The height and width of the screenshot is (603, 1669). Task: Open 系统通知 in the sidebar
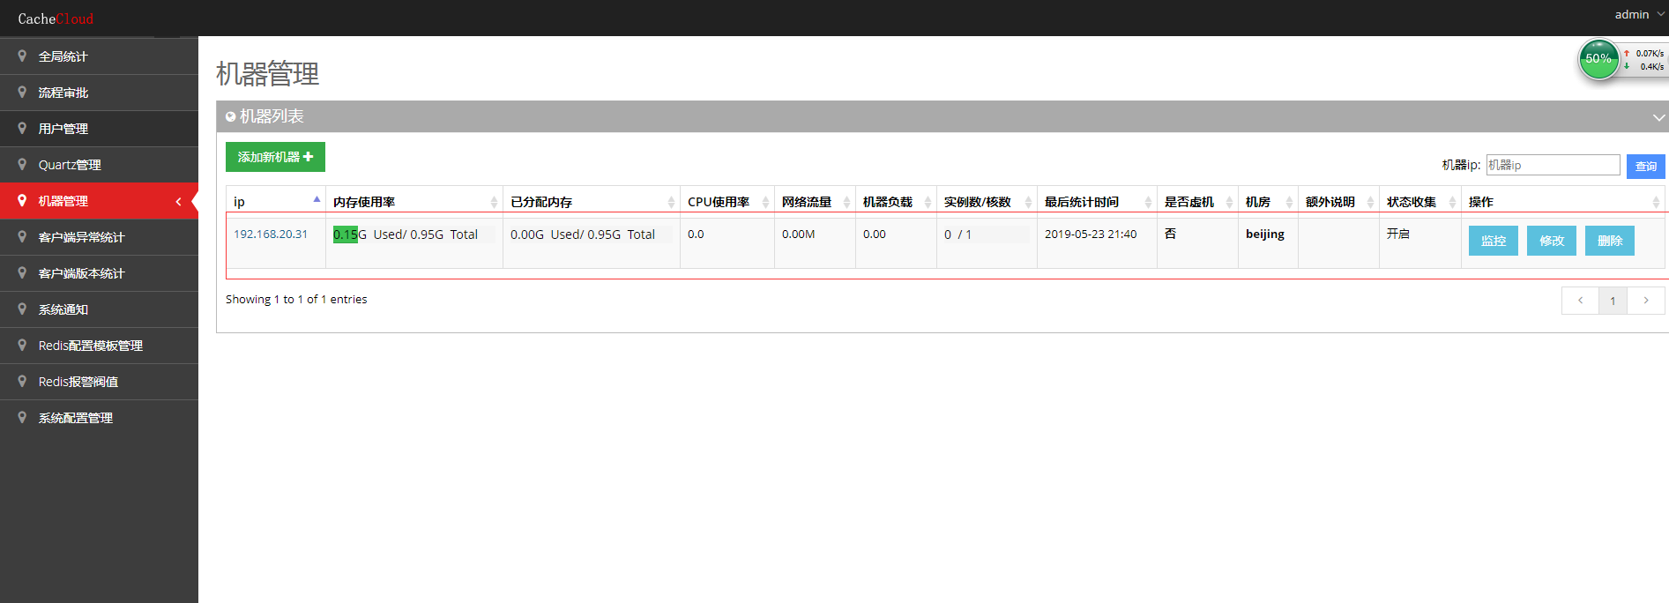[99, 309]
